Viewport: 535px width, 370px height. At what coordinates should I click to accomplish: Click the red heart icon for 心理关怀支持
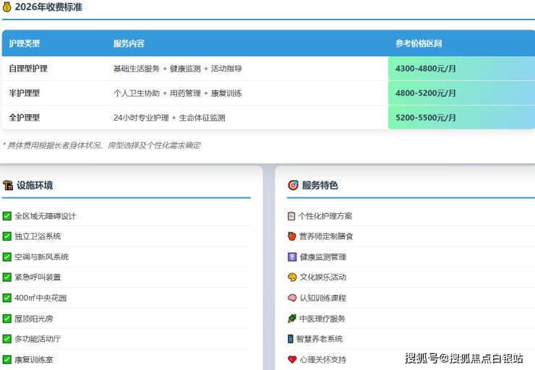tap(292, 359)
